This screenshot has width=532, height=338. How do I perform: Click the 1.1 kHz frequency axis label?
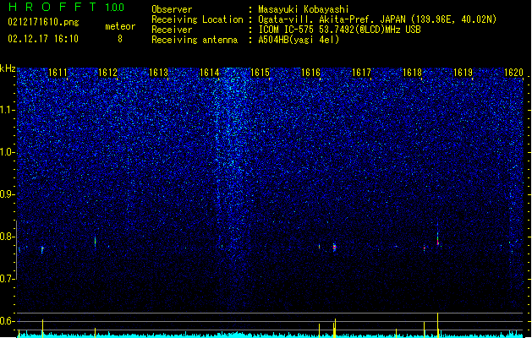click(x=8, y=110)
